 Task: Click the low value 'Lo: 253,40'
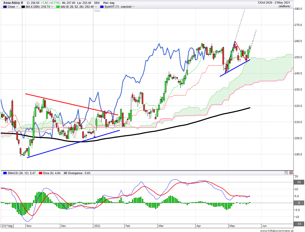84,3
